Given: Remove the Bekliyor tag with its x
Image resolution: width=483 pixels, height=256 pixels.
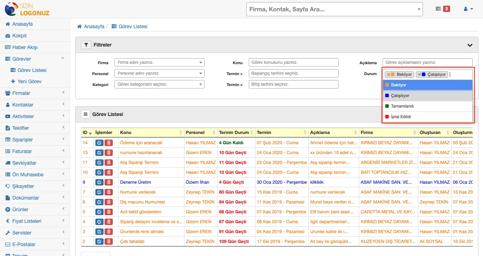Looking at the screenshot, I should pos(388,74).
